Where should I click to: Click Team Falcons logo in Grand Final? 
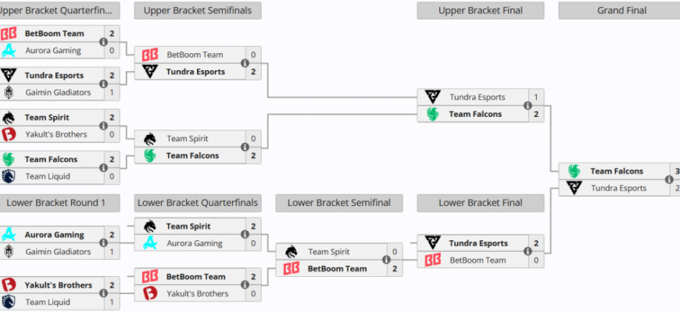[x=574, y=171]
